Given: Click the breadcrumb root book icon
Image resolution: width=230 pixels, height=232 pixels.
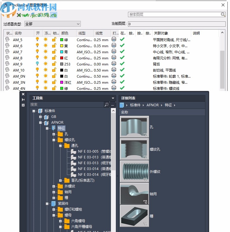Looking at the screenshot, I should coord(122,105).
